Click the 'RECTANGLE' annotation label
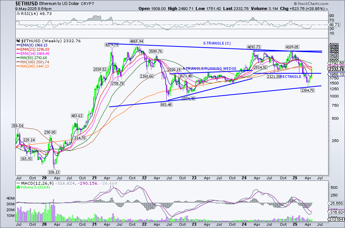345x228 pixels. click(291, 77)
